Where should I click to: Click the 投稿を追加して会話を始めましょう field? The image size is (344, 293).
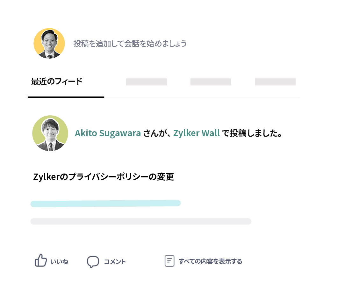click(x=130, y=44)
